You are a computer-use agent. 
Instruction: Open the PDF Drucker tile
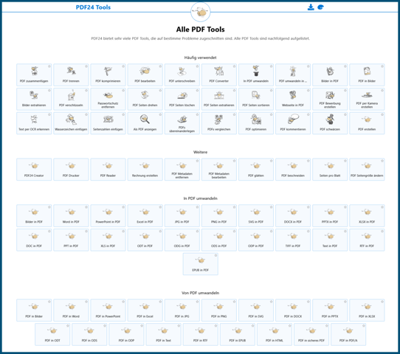tap(71, 170)
